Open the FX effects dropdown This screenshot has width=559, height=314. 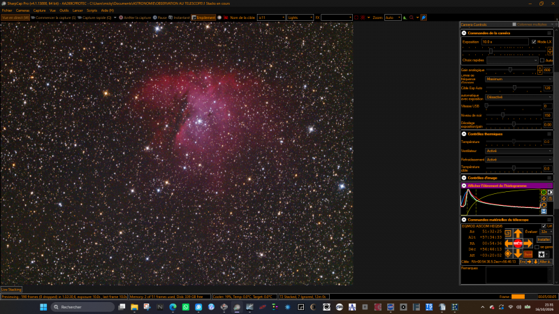click(x=337, y=17)
